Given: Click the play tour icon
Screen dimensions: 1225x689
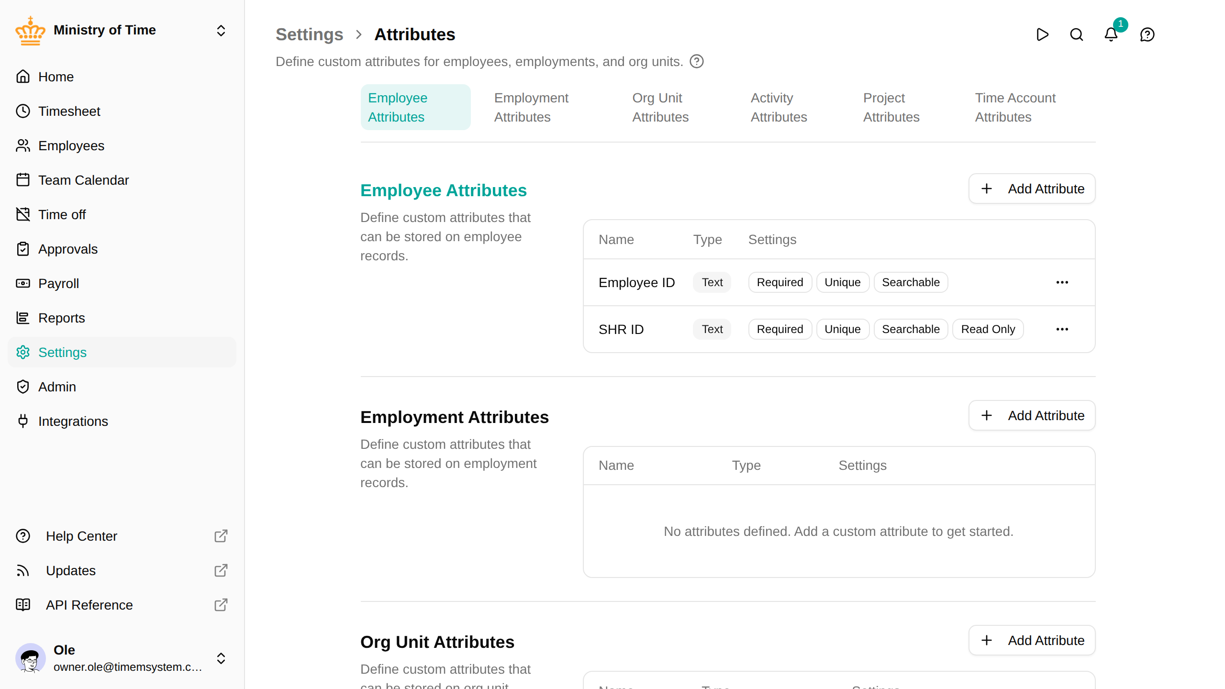Looking at the screenshot, I should click(1042, 34).
